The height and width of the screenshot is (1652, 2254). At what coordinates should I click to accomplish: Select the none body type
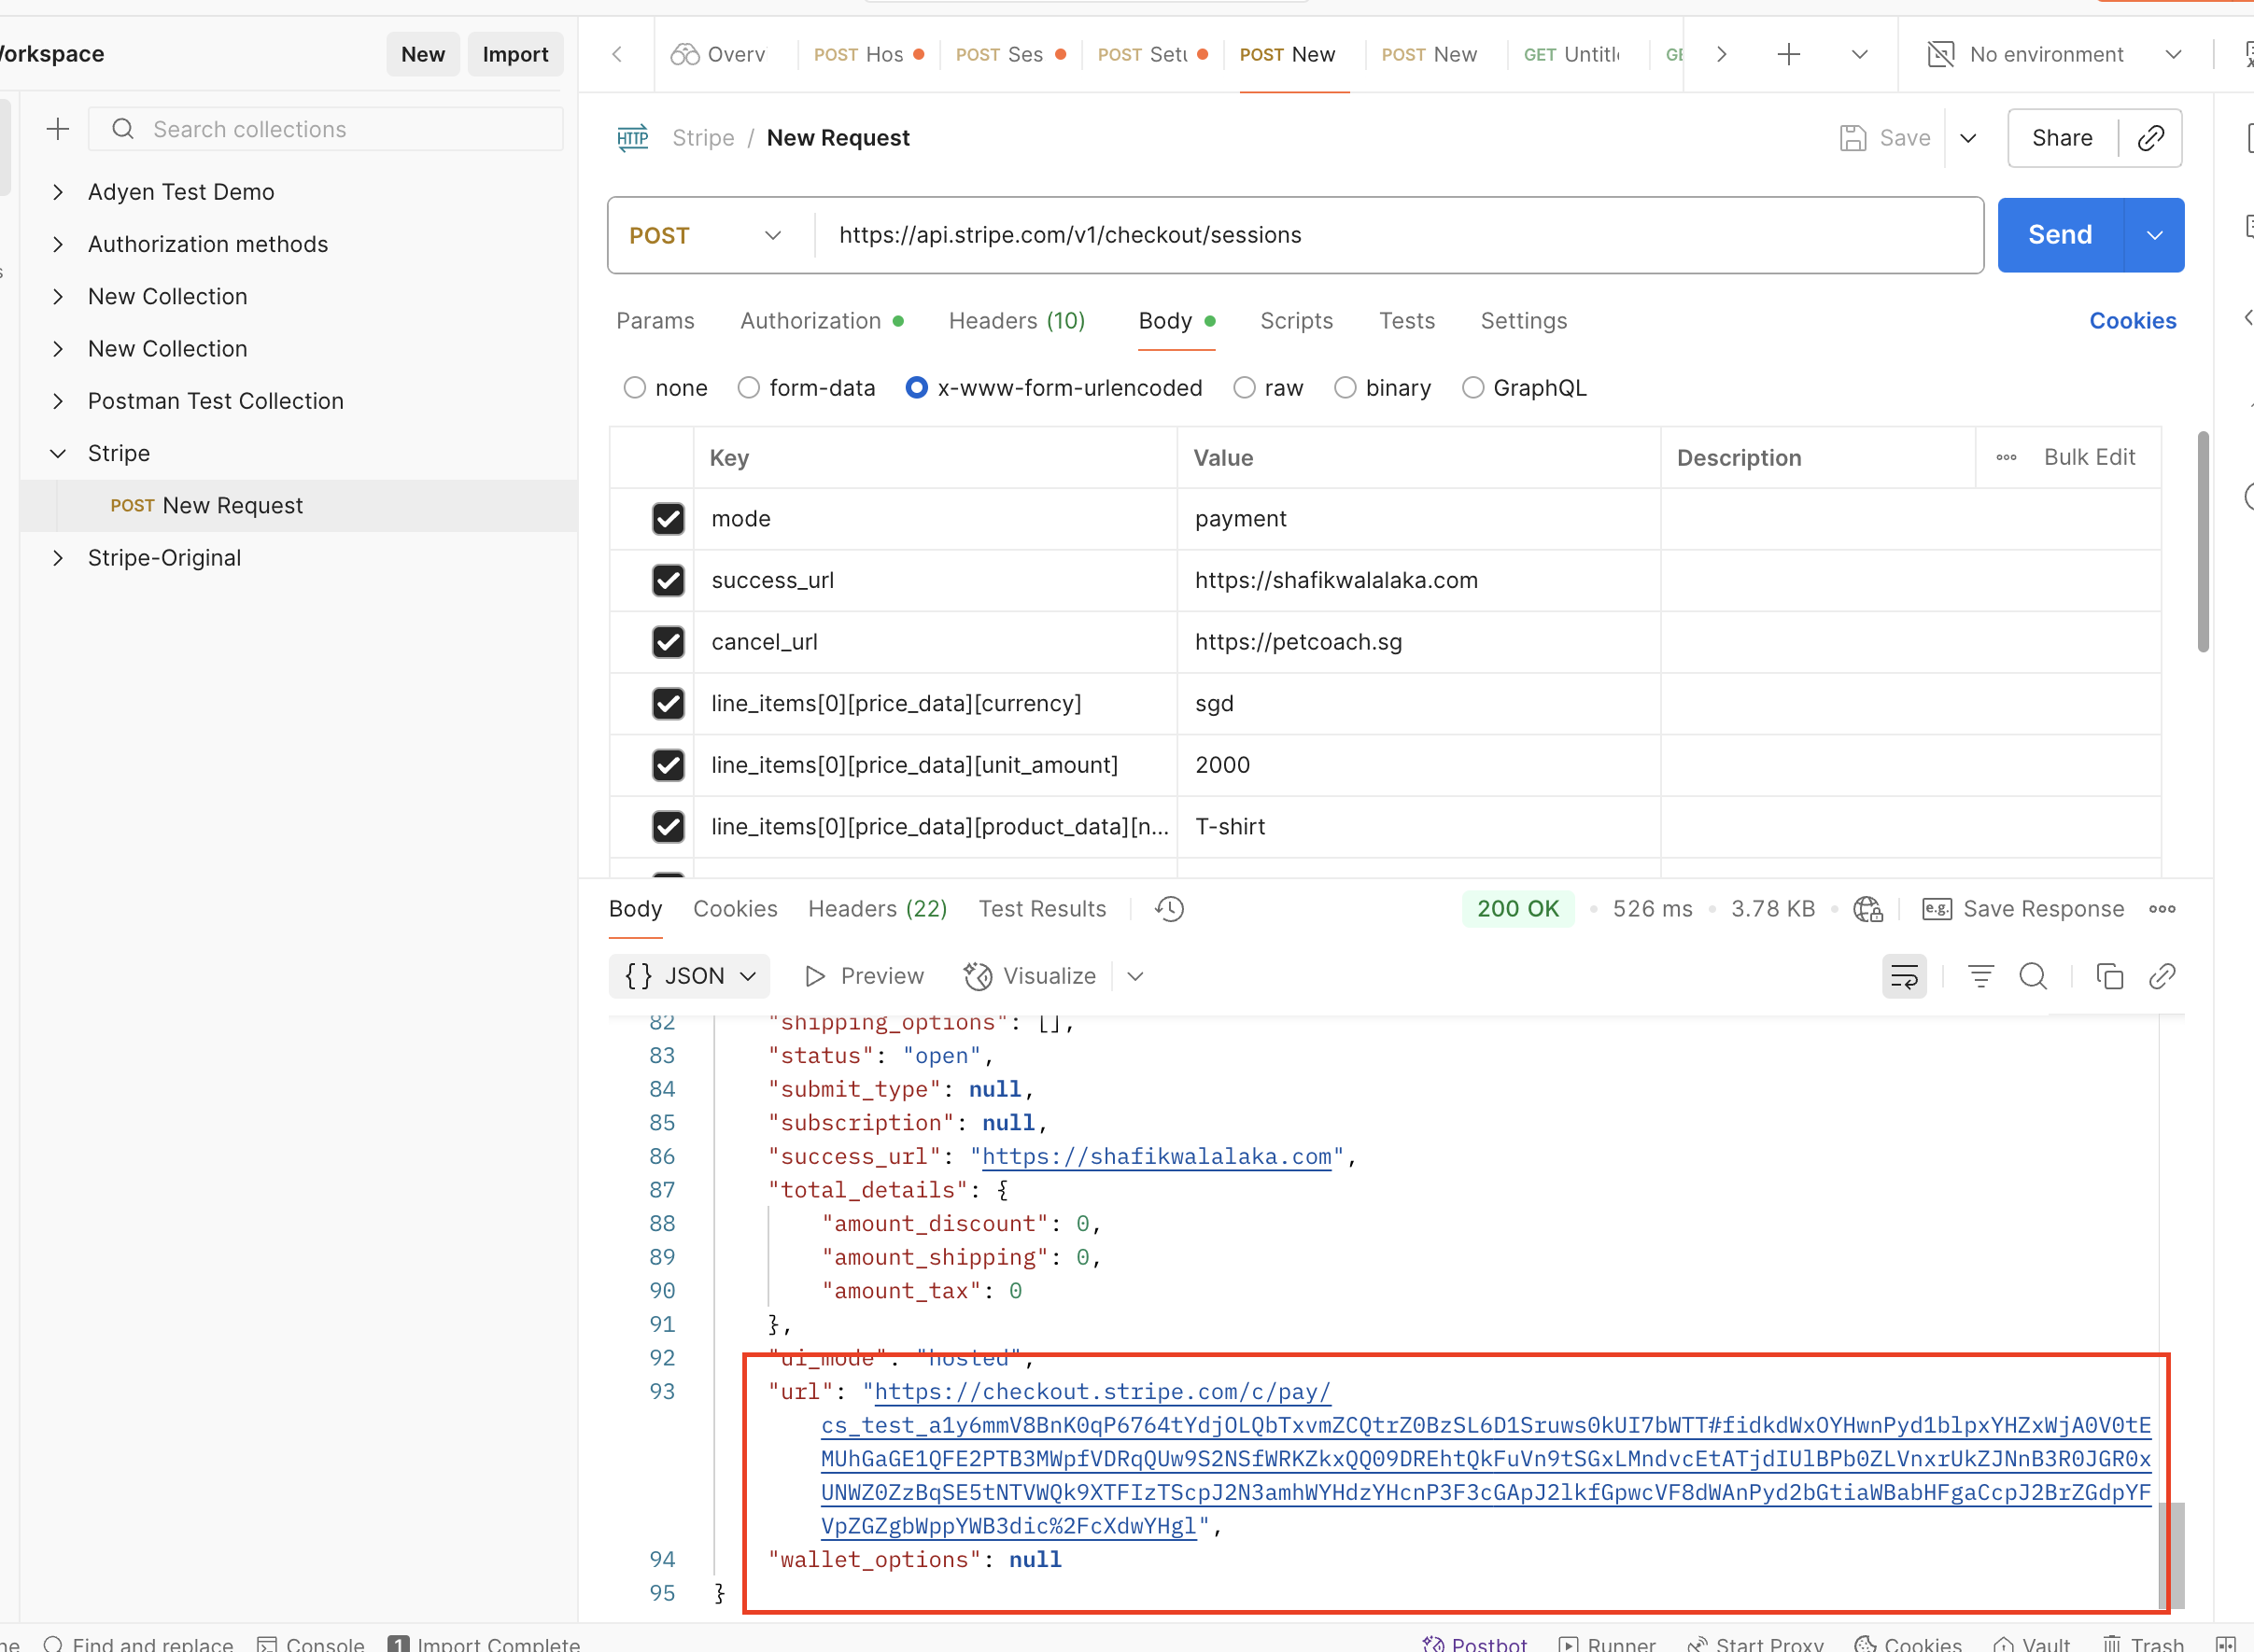(634, 388)
